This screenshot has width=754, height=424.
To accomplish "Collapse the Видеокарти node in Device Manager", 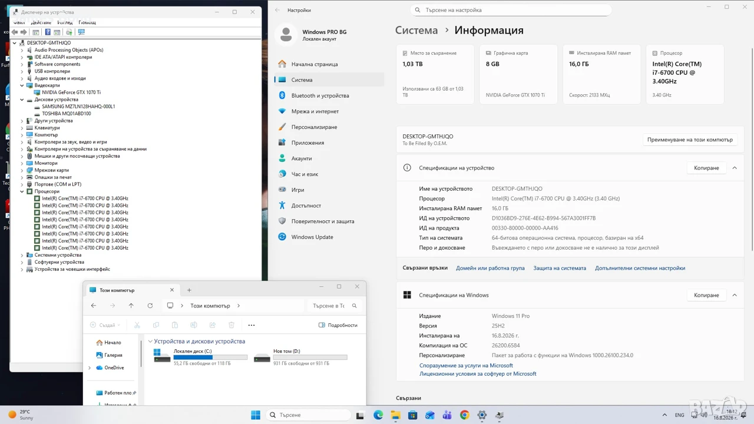I will coord(22,85).
